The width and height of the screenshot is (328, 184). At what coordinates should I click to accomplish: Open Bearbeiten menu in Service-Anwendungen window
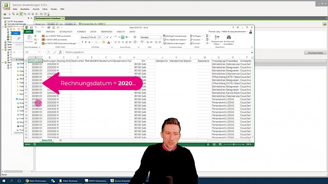pos(25,9)
